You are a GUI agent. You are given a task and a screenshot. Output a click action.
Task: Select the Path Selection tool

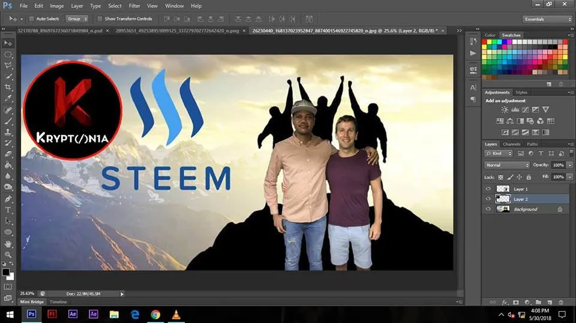tap(8, 221)
